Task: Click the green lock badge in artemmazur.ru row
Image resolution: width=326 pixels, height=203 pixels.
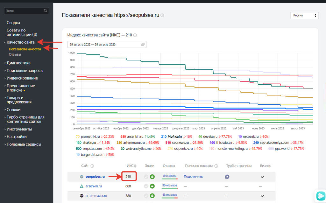Action: point(152,196)
